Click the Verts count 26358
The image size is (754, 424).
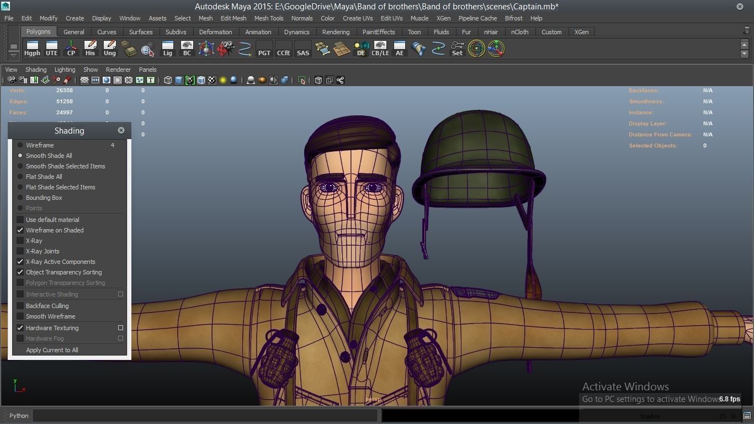[x=65, y=91]
